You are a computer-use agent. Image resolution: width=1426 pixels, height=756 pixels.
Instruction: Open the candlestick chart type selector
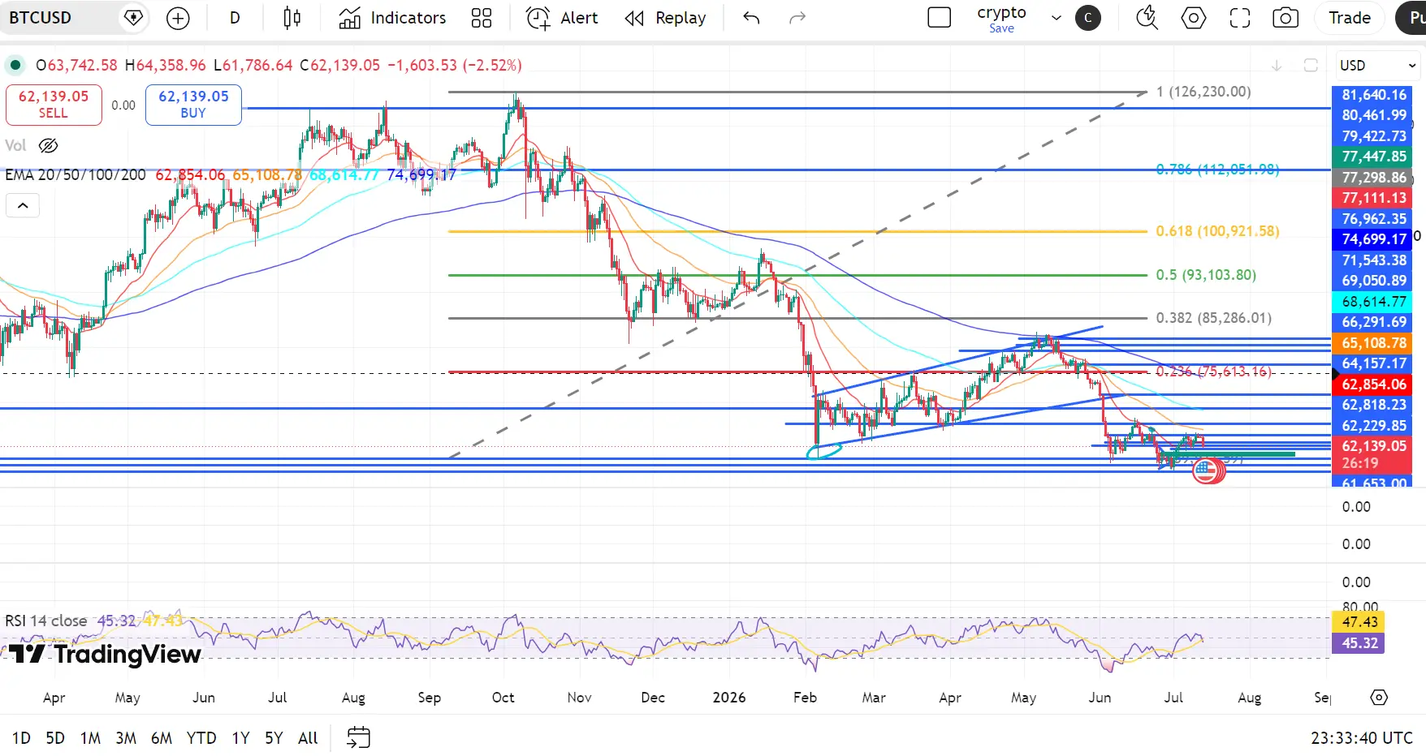pos(292,18)
